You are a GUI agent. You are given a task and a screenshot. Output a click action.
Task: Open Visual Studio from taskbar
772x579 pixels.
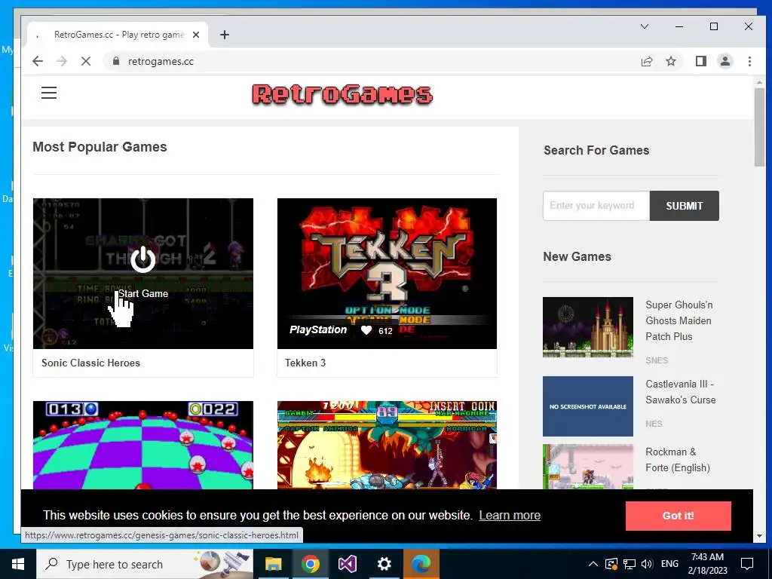(347, 564)
